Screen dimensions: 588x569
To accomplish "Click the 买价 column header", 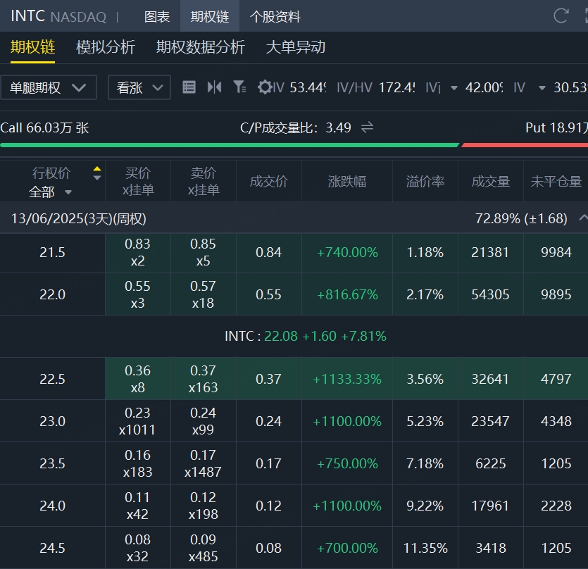I will [138, 182].
